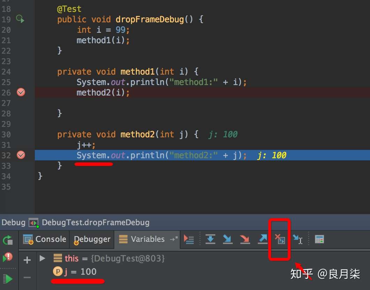Open the Variables panel tab

pos(142,239)
